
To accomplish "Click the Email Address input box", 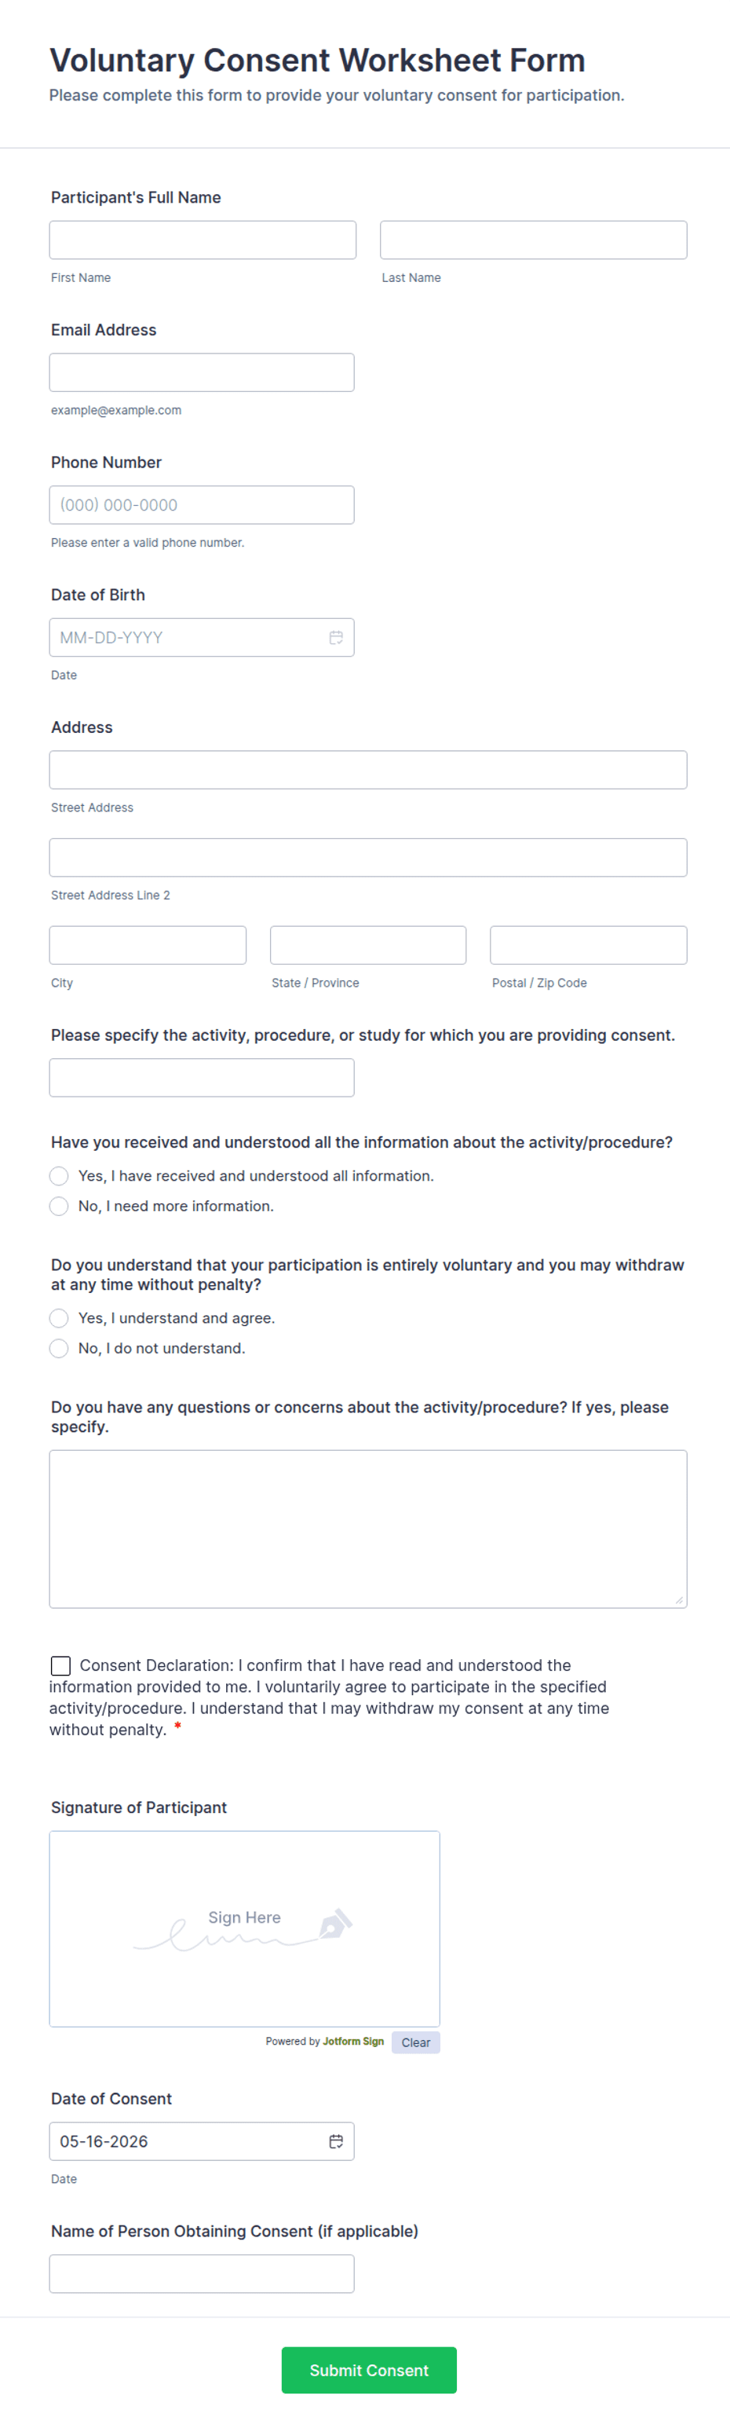I will (x=202, y=372).
